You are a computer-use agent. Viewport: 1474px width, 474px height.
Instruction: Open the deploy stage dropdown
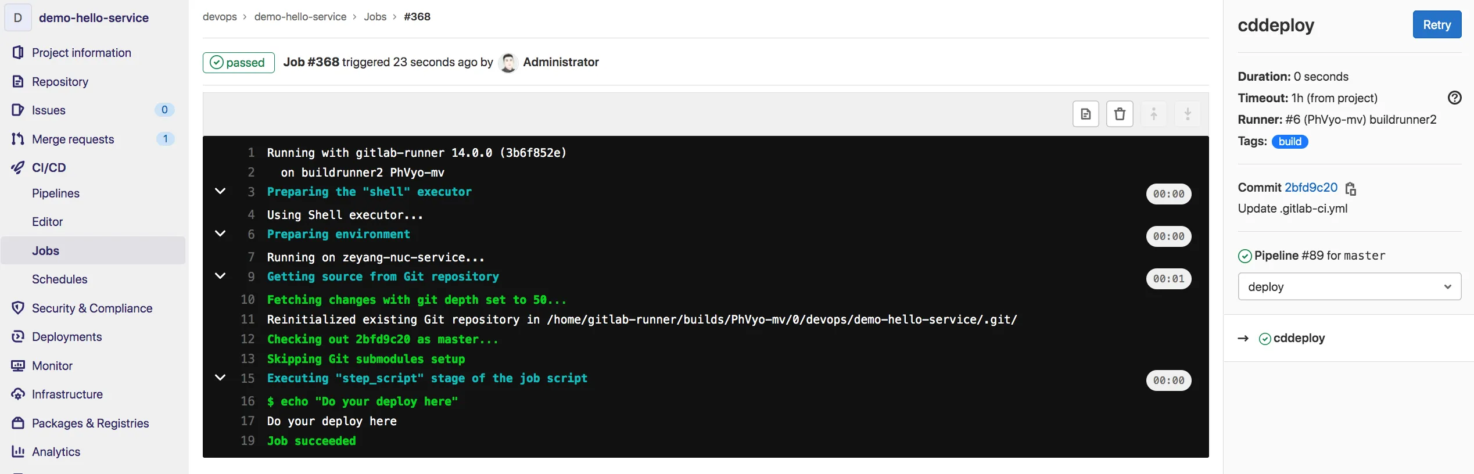pyautogui.click(x=1349, y=287)
